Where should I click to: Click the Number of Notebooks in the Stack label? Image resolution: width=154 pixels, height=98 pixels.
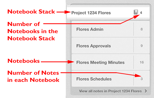point(33,31)
